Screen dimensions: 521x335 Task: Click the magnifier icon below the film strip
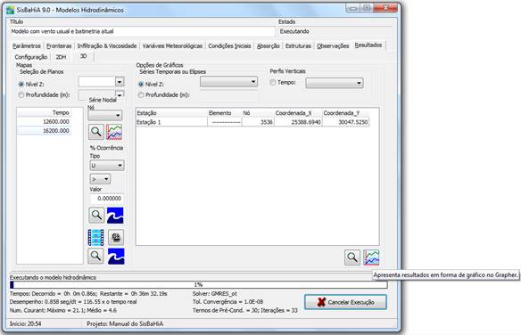pos(95,257)
